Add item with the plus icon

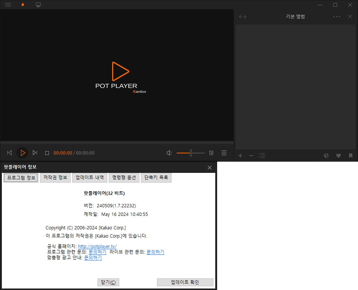240,156
